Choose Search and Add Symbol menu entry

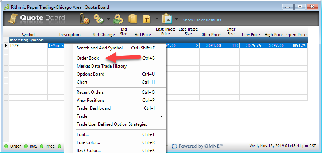pyautogui.click(x=116, y=48)
